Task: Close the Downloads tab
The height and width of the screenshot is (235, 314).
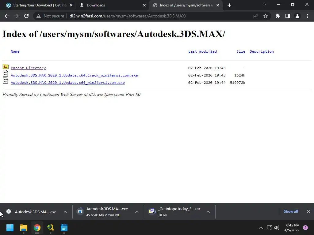Action: [144, 5]
